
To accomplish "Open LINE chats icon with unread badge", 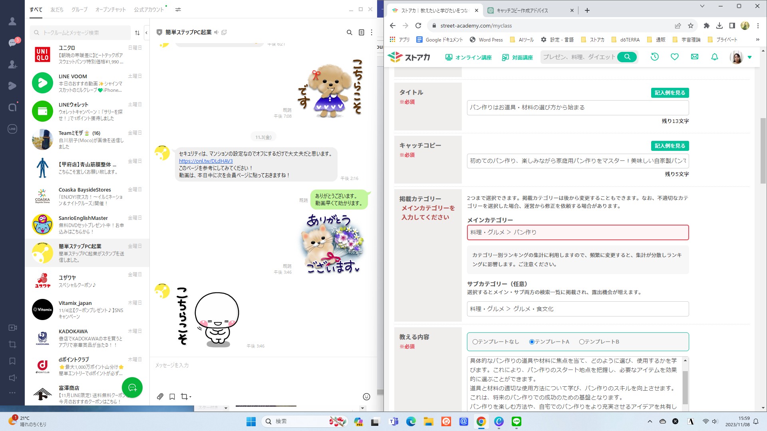I will [12, 42].
